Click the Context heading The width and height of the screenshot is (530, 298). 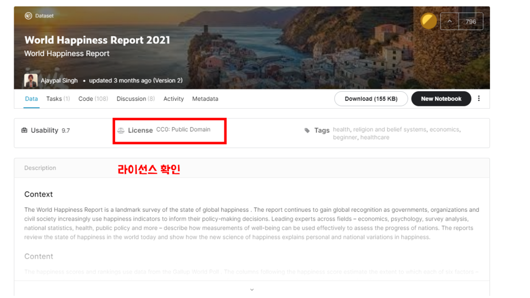point(38,194)
